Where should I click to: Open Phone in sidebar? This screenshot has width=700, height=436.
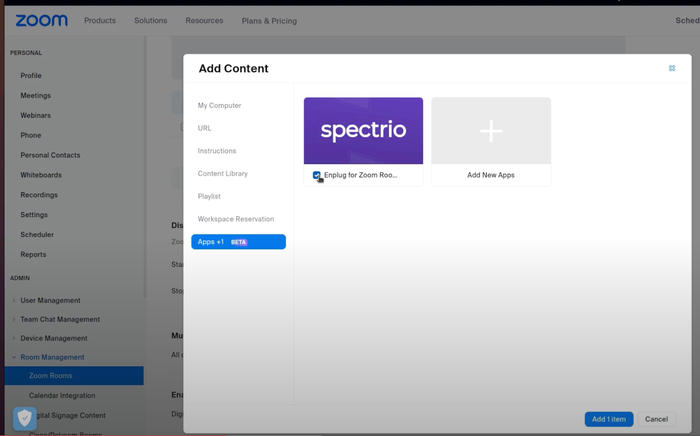click(31, 135)
